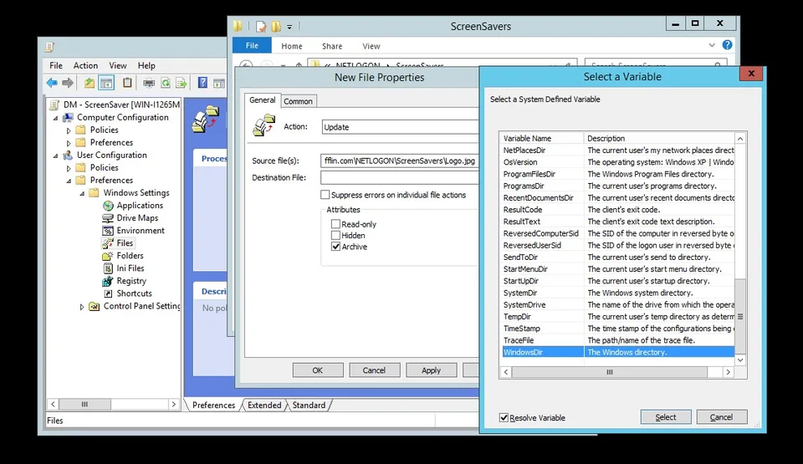Click the Source file(s) input field

pyautogui.click(x=400, y=161)
